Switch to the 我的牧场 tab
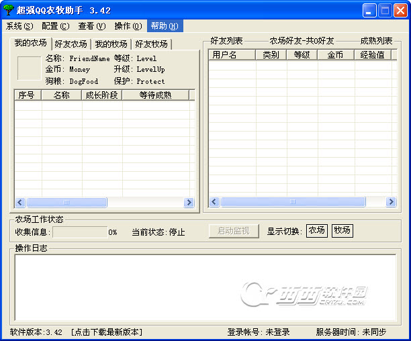The height and width of the screenshot is (341, 411). pos(111,44)
